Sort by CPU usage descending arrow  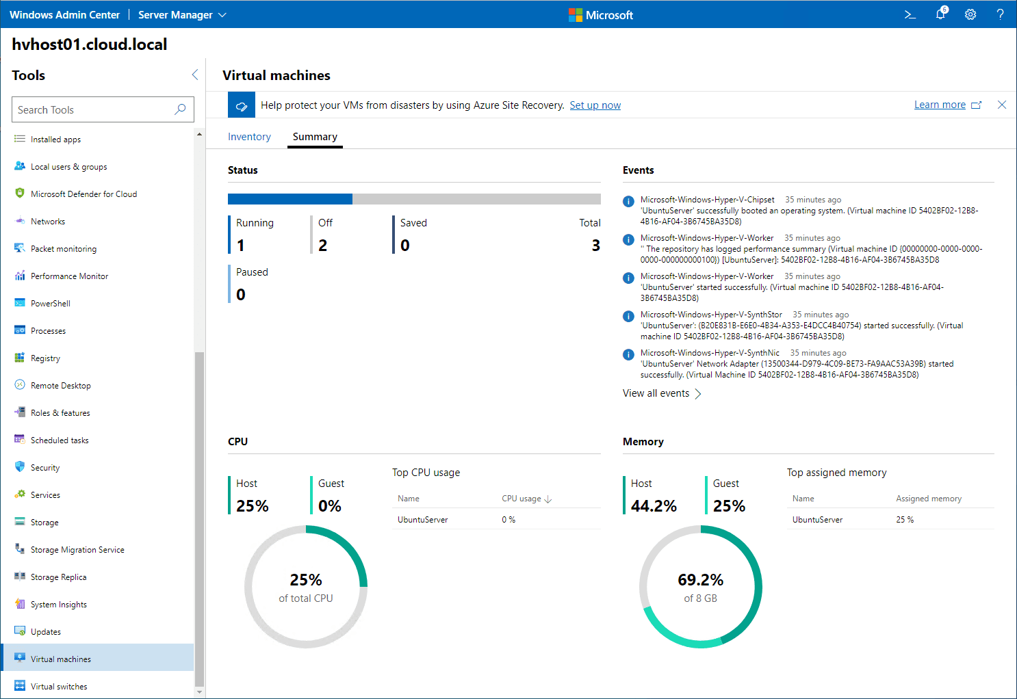(548, 499)
